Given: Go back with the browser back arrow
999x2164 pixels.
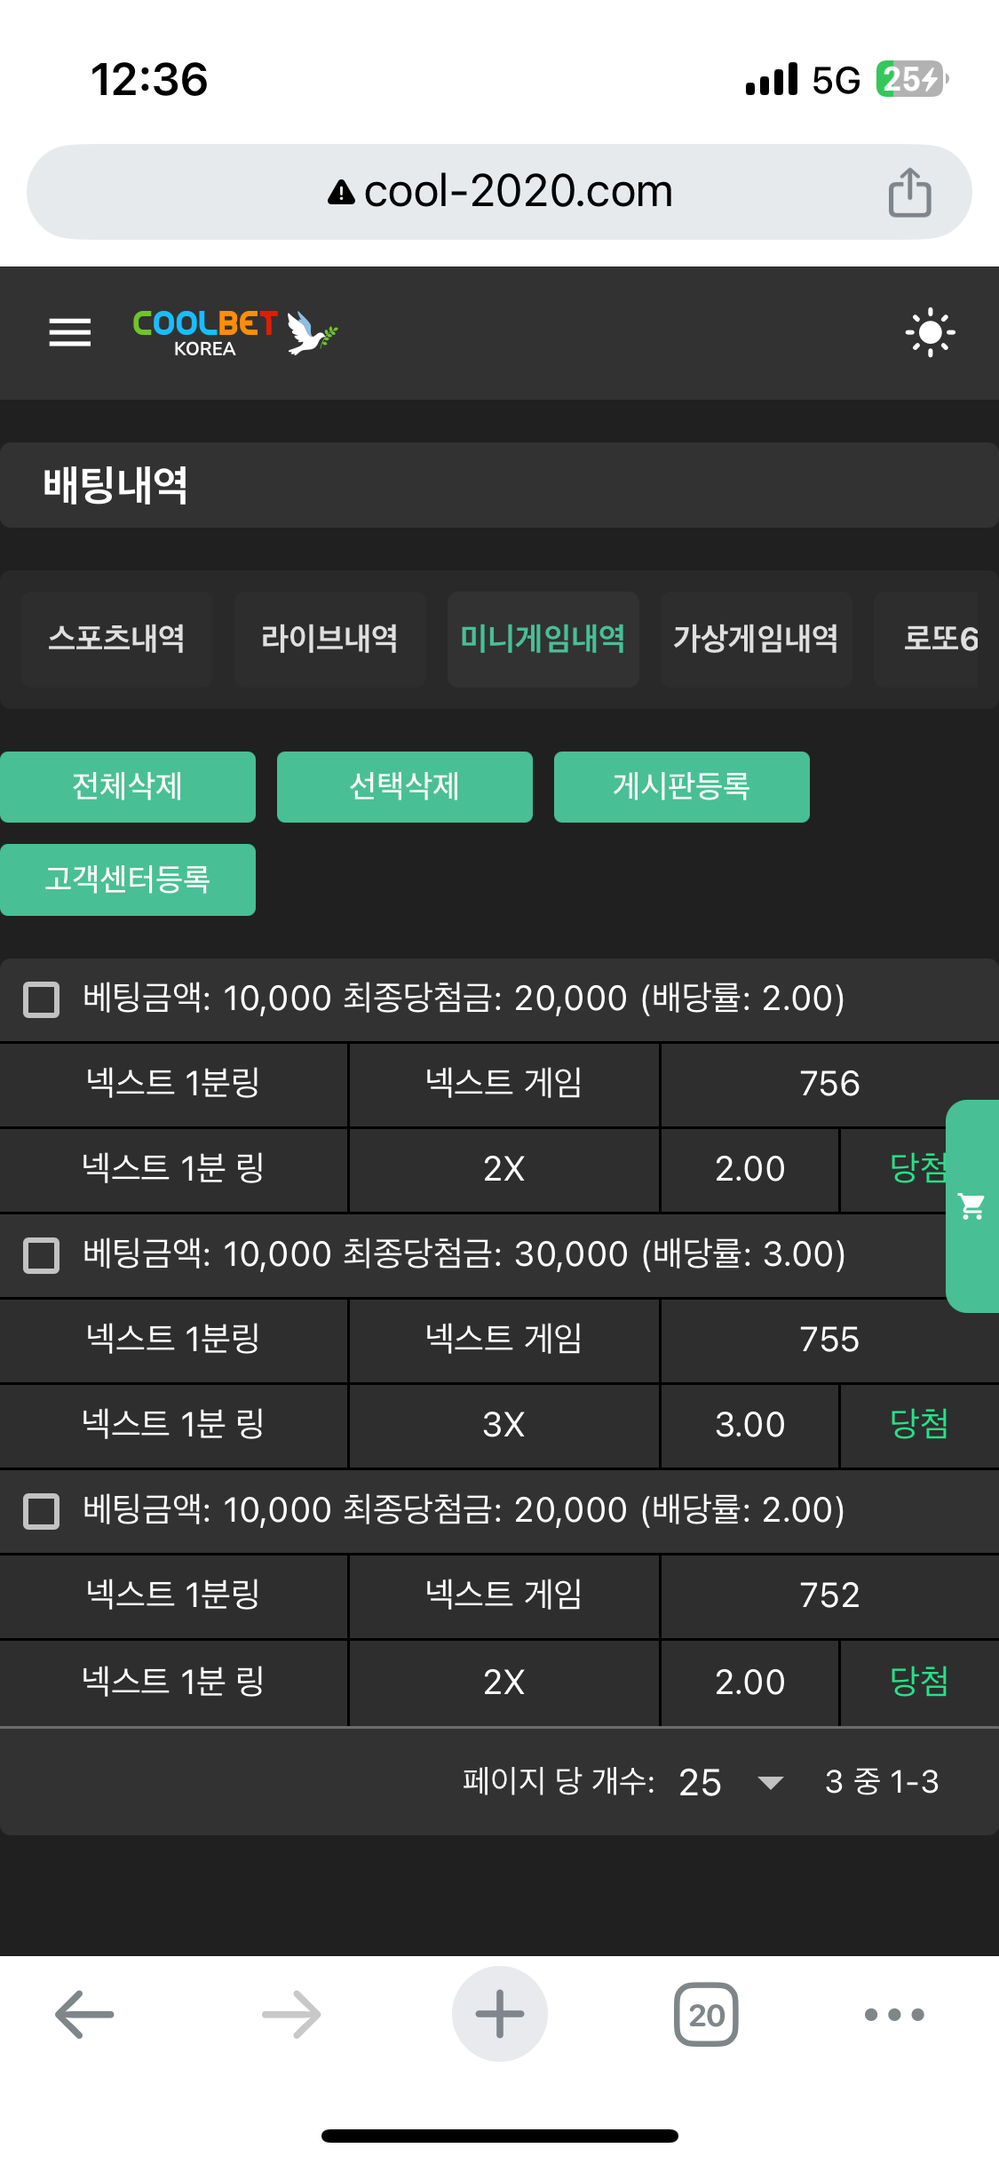Looking at the screenshot, I should click(84, 2014).
